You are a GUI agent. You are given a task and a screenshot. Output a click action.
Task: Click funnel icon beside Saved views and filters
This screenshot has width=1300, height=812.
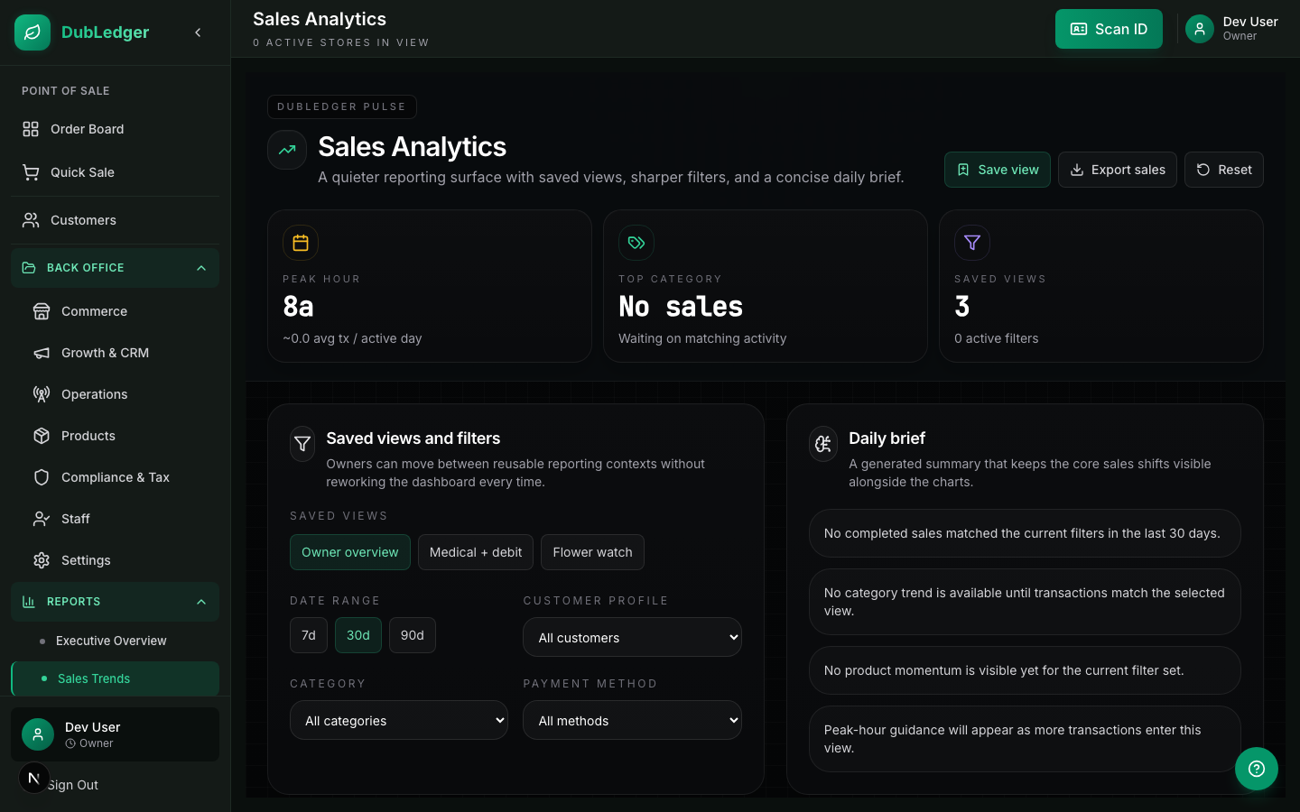(x=302, y=444)
